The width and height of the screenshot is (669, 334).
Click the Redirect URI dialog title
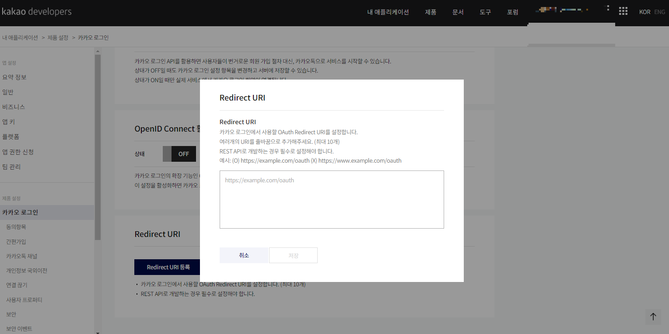click(x=242, y=97)
